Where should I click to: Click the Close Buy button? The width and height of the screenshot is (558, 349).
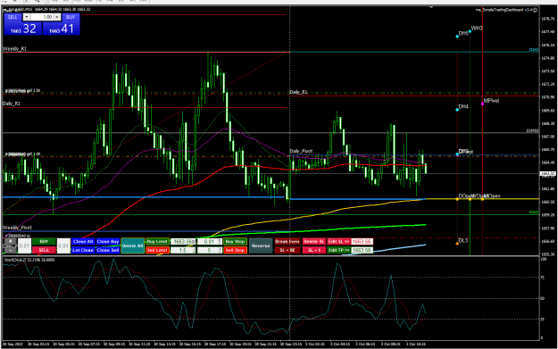click(x=108, y=242)
